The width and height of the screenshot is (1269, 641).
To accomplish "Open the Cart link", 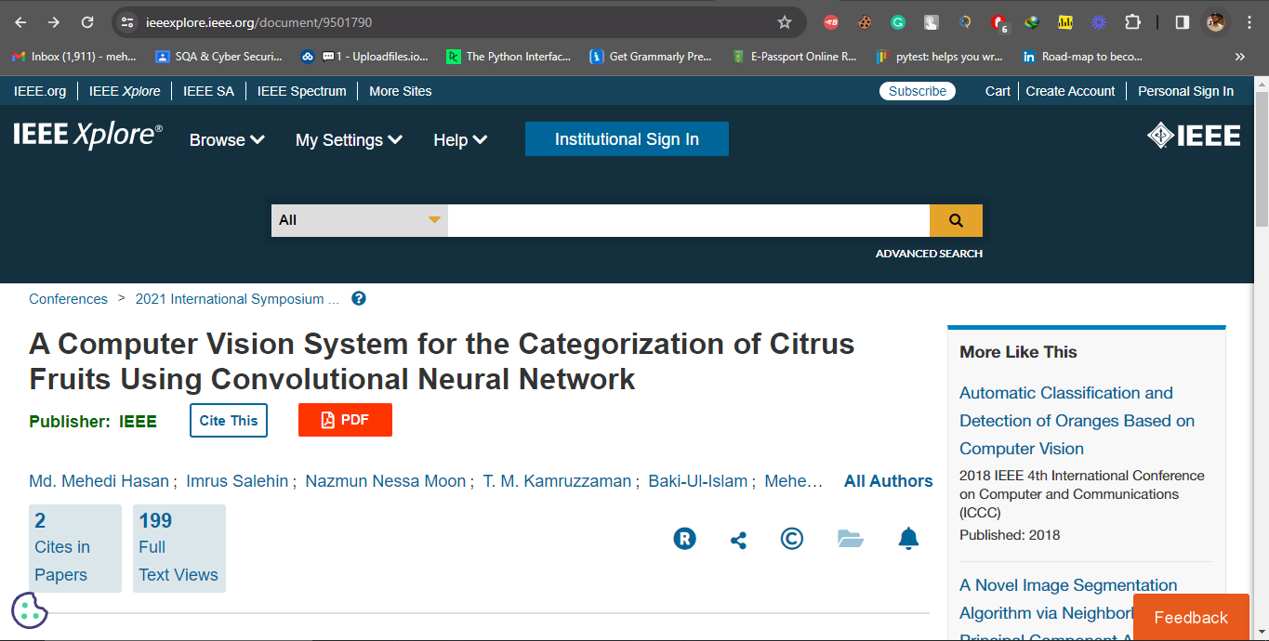I will tap(998, 91).
